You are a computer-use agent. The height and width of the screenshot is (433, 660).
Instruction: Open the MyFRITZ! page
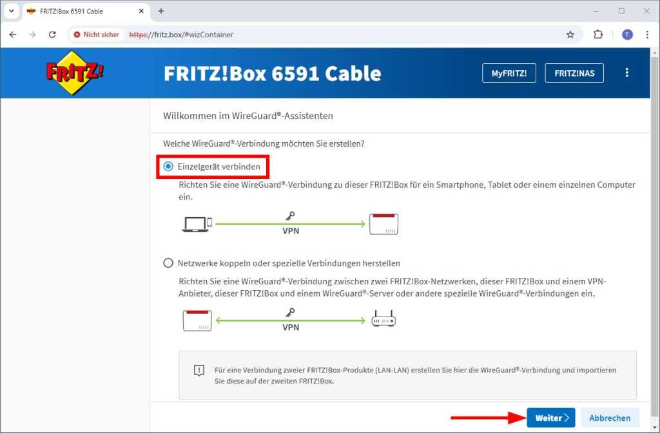tap(509, 73)
